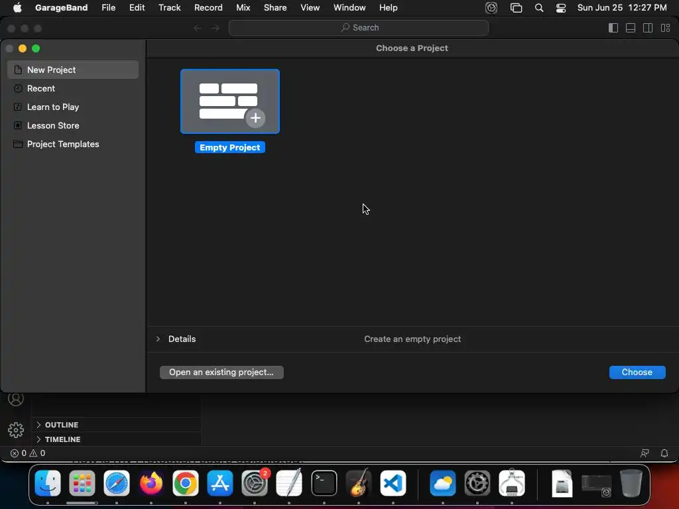
Task: Expand the Details disclosure triangle
Action: point(158,339)
